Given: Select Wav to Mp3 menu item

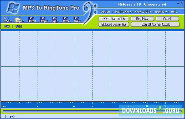Looking at the screenshot, I should (143, 12).
